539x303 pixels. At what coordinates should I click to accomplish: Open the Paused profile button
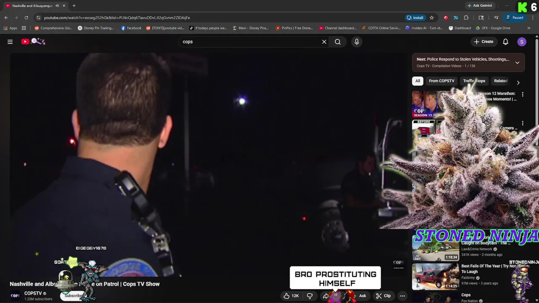(x=515, y=18)
